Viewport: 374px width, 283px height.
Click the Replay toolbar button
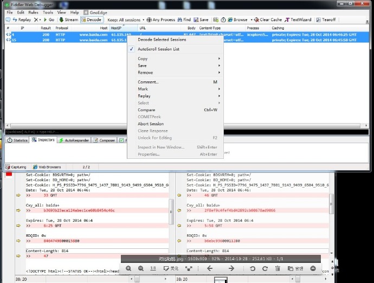[x=22, y=20]
